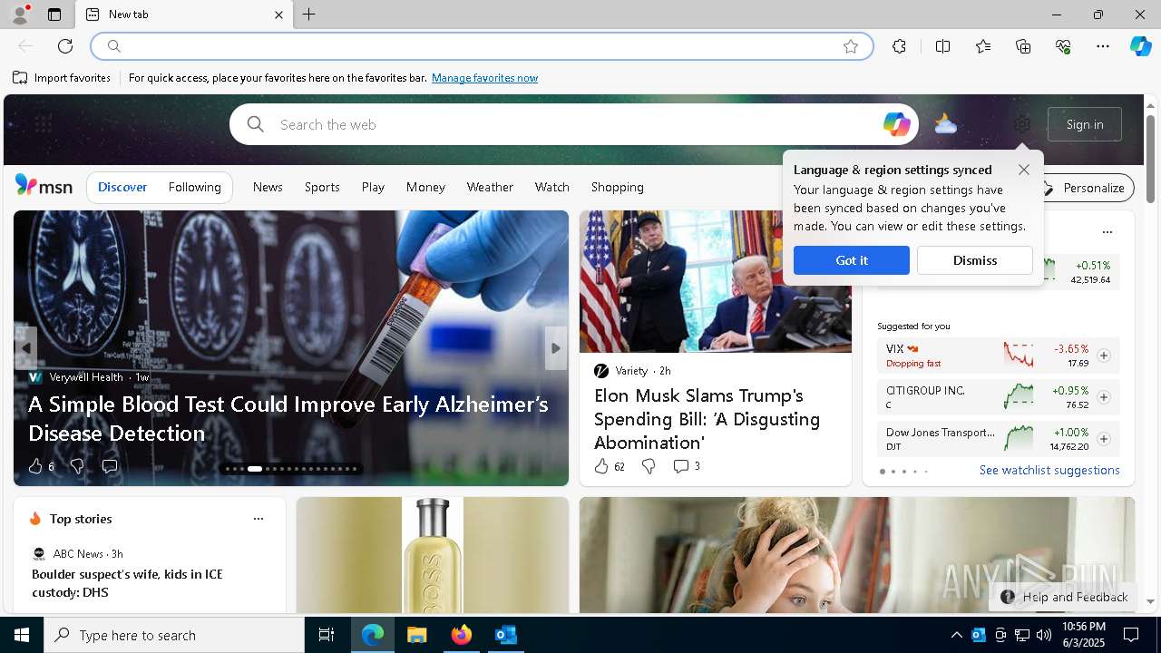Open the Watch section
Viewport: 1161px width, 653px height.
tap(551, 187)
